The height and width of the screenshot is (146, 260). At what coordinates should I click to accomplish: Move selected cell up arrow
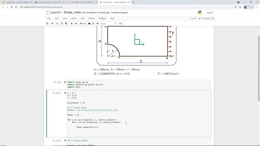[71, 24]
